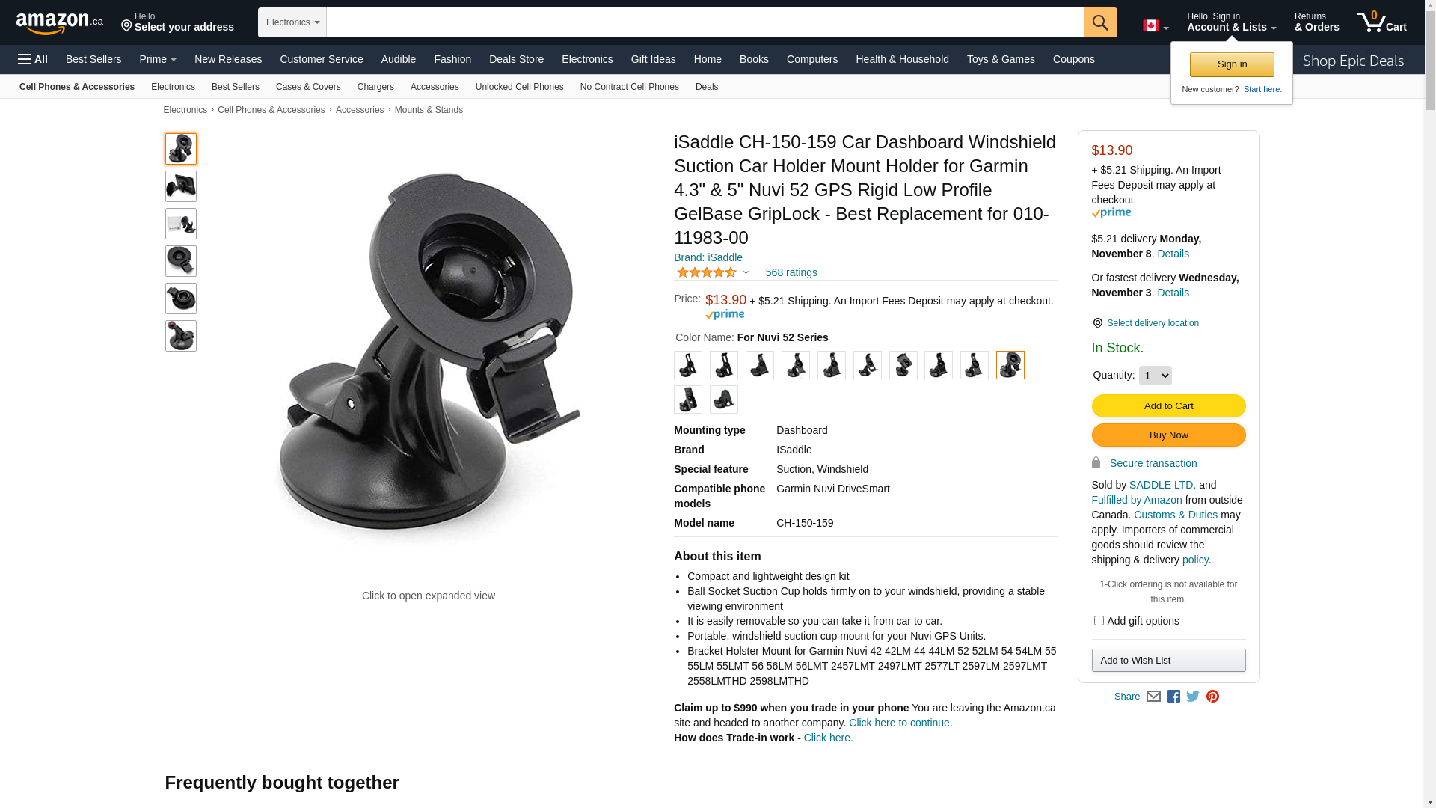
Task: Share the product via email icon
Action: [x=1153, y=697]
